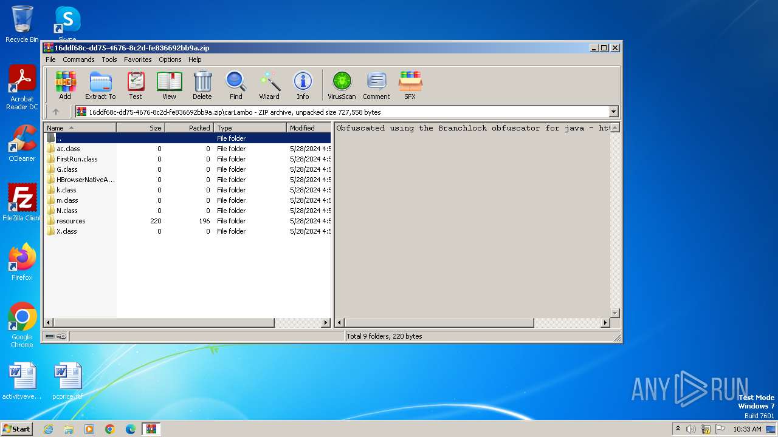
Task: Run the Test archive tool
Action: click(136, 85)
